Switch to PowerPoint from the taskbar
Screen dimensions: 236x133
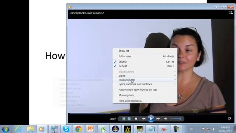(x=90, y=129)
